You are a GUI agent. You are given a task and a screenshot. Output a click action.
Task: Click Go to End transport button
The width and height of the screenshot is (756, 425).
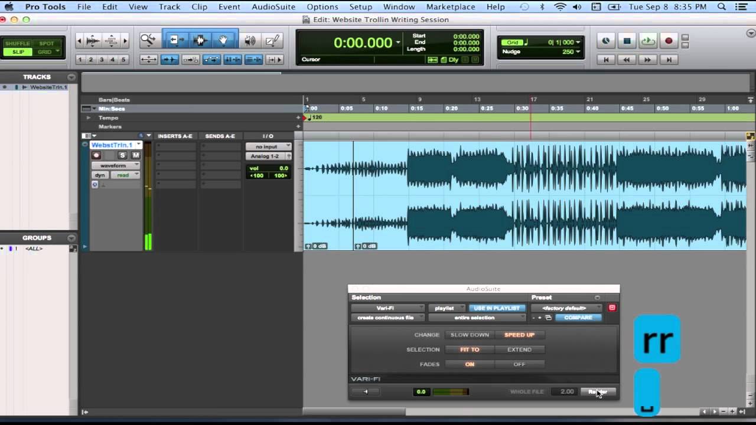coord(669,60)
